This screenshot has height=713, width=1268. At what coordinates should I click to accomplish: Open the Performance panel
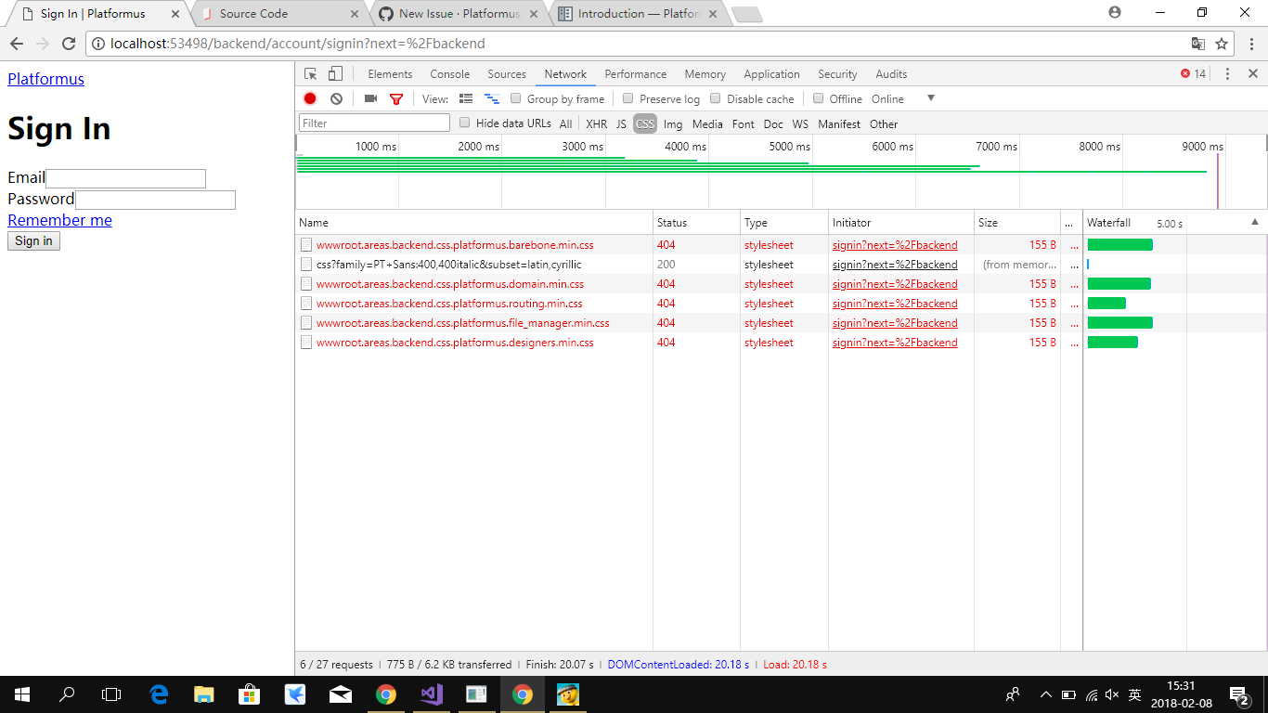636,74
